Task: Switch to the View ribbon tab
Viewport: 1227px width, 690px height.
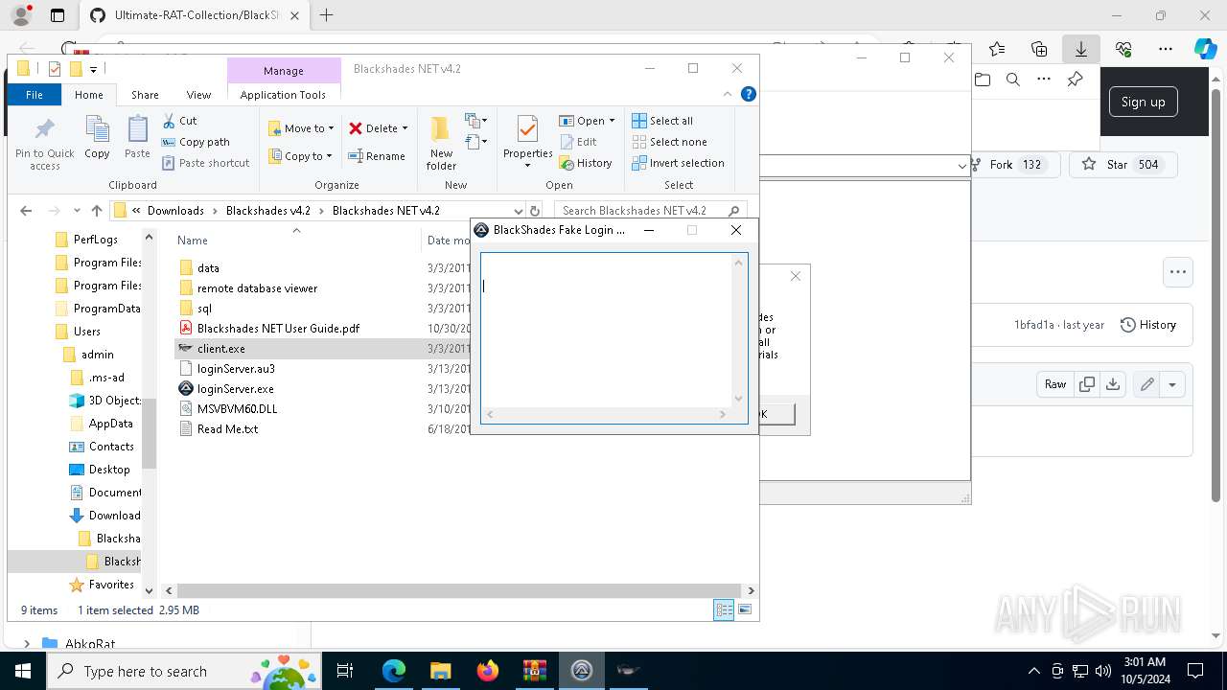Action: click(198, 95)
